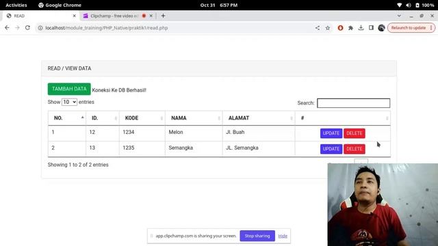Screen dimensions: 438x246
Task: Open a new tab with the plus button
Action: tap(163, 16)
